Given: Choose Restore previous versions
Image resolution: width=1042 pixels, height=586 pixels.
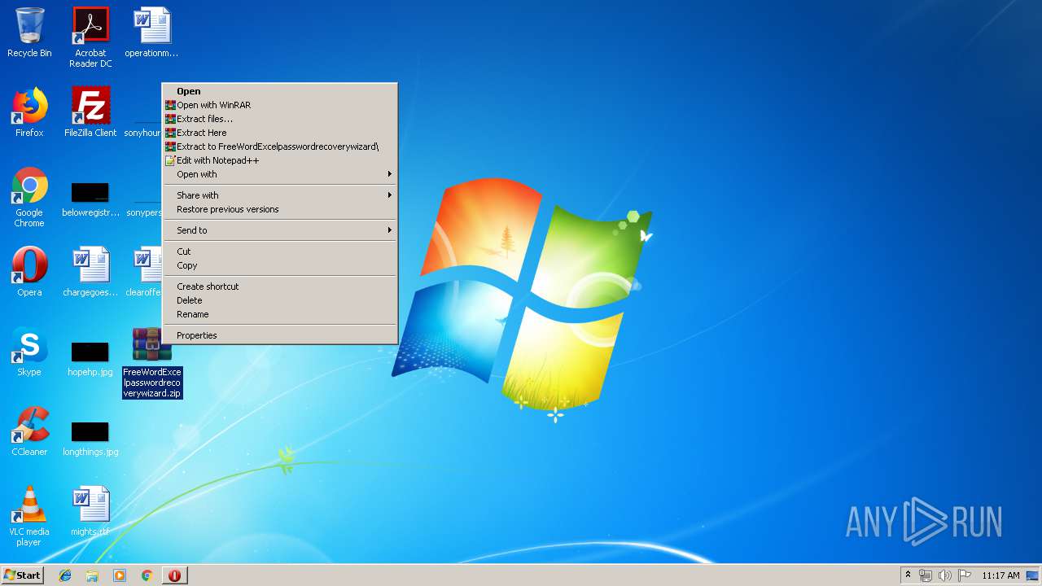Looking at the screenshot, I should point(280,209).
